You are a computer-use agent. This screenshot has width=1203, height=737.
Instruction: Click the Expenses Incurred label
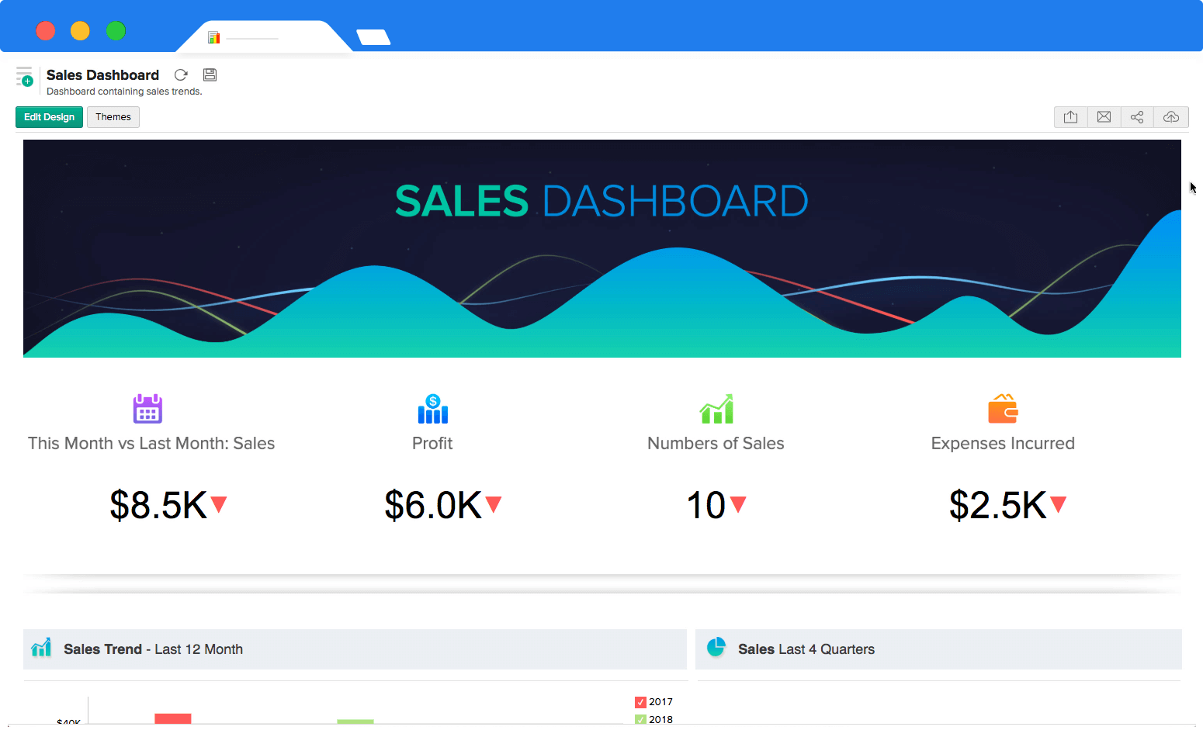tap(1003, 443)
